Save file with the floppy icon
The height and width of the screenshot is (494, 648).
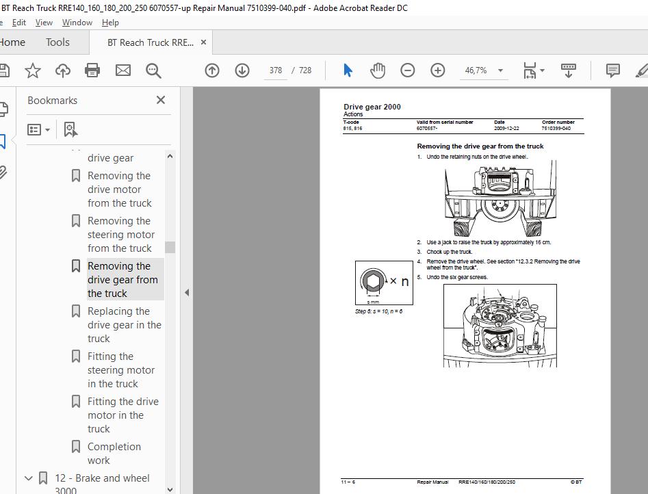click(4, 70)
